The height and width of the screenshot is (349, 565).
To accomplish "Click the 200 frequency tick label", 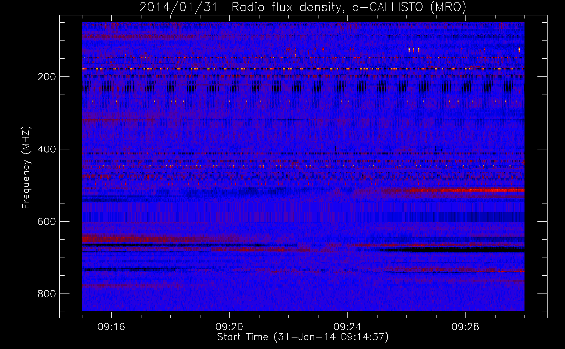I will [47, 77].
